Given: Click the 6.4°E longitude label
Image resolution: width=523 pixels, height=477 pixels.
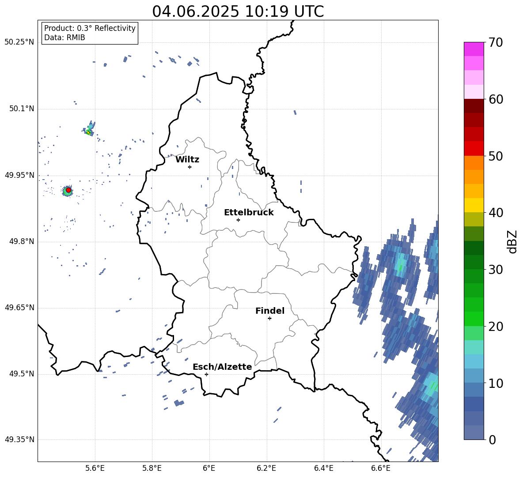Looking at the screenshot, I should coord(323,469).
